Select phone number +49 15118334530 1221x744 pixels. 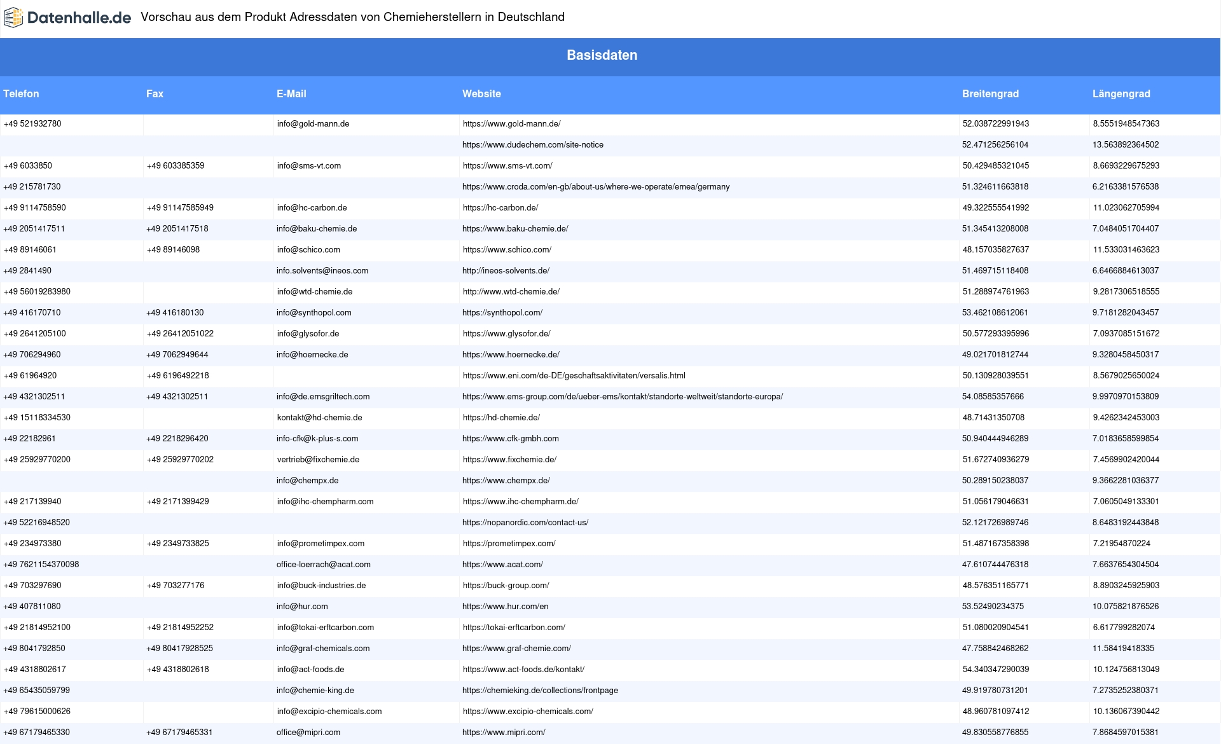pyautogui.click(x=37, y=418)
